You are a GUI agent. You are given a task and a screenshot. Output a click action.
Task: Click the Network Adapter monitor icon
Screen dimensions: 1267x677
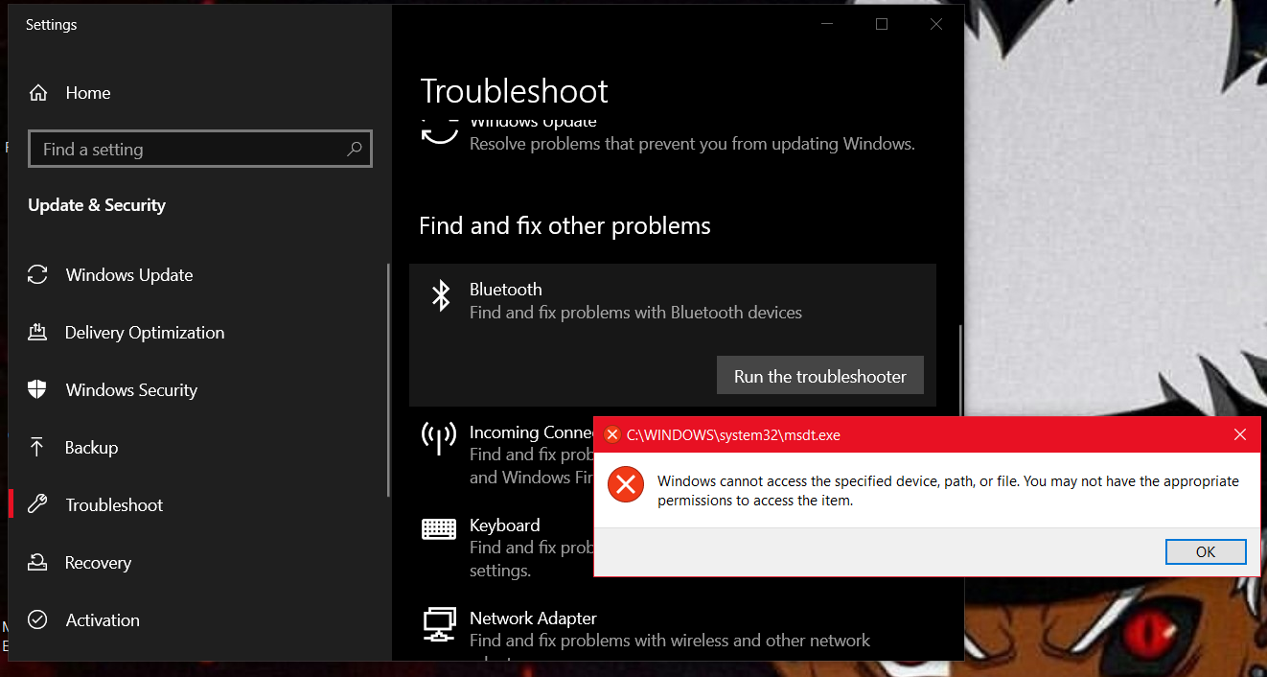coord(439,624)
